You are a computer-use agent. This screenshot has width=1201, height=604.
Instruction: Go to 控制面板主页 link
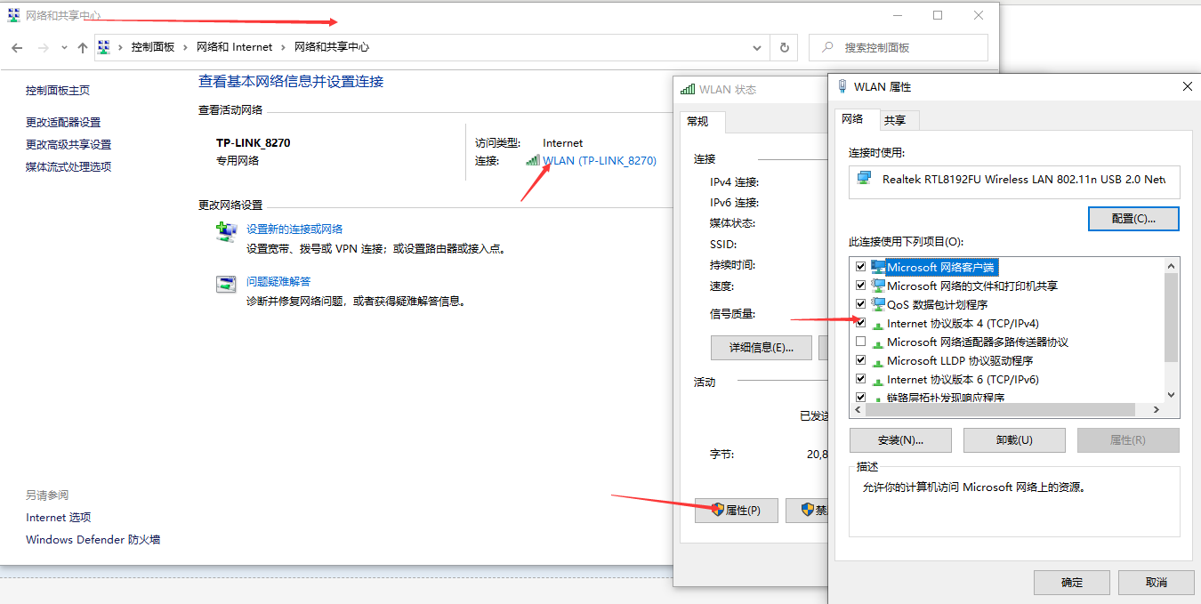[x=58, y=91]
